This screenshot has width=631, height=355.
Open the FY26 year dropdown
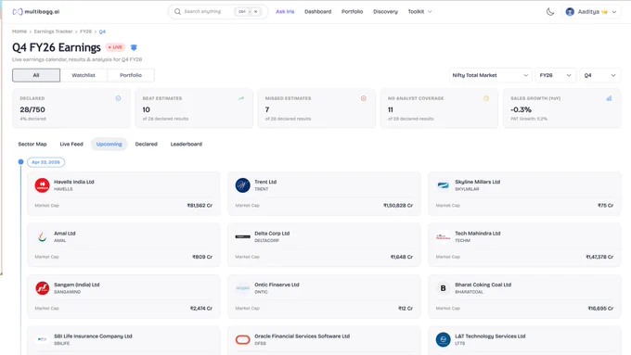coord(555,75)
